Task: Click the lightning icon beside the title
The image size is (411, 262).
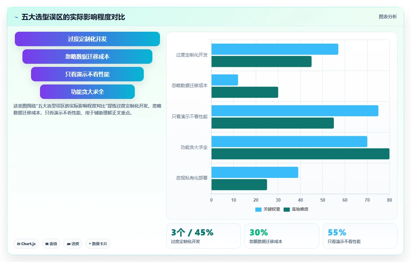Action: pyautogui.click(x=17, y=17)
